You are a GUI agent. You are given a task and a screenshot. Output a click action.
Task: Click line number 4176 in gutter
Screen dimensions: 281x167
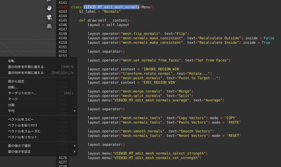tap(62, 158)
